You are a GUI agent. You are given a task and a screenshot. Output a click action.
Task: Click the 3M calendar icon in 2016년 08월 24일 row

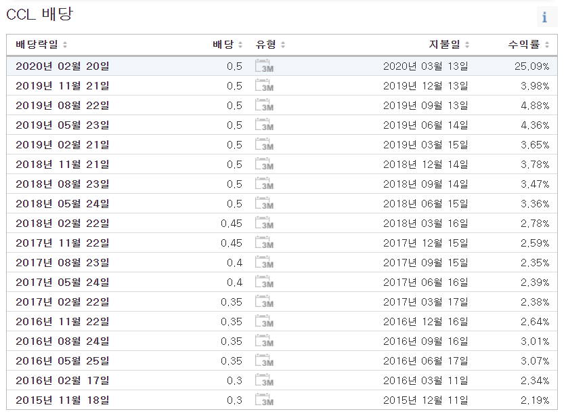click(264, 341)
